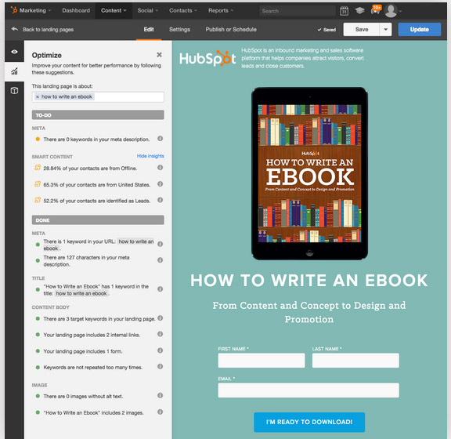451x439 pixels.
Task: Click the blue Update button
Action: pos(420,29)
